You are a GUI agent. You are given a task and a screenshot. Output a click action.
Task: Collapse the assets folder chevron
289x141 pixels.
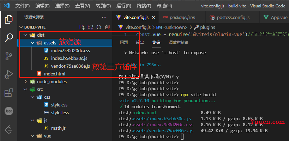(x=32, y=43)
